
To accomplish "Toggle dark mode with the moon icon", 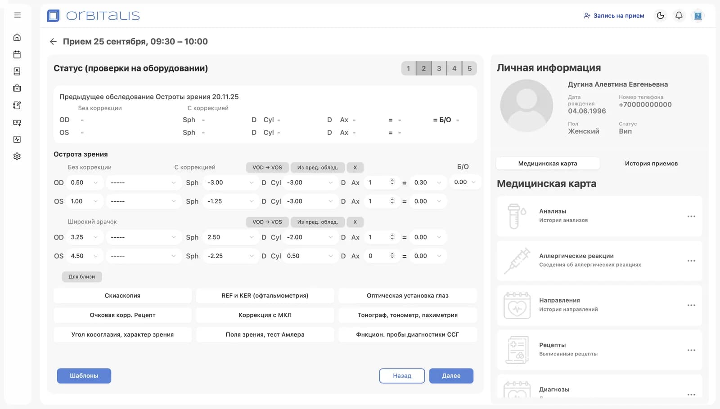I will pyautogui.click(x=661, y=16).
